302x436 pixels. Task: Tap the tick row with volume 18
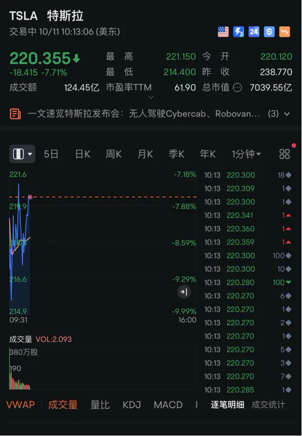point(248,175)
